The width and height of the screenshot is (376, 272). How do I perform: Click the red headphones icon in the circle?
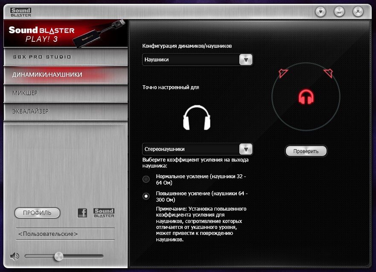click(306, 97)
